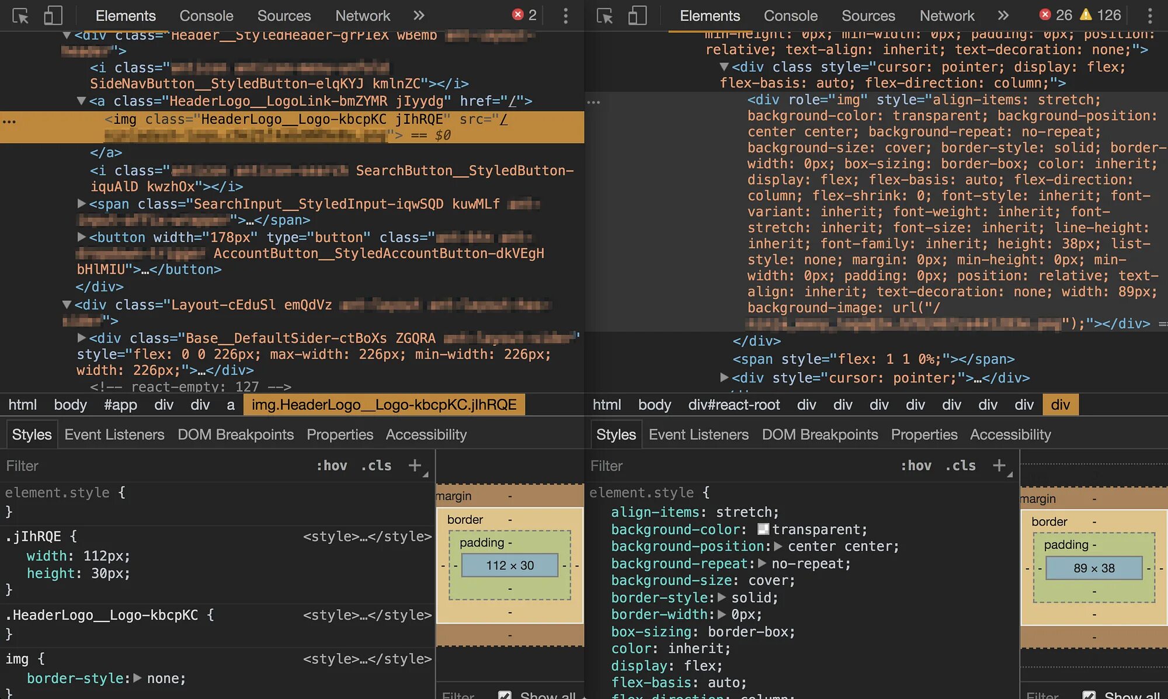Screen dimensions: 1168x699
Task: Click the inspect element picker in left DevTools
Action: (x=20, y=16)
